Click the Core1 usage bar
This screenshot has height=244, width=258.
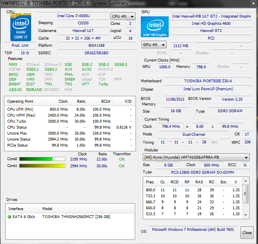[42, 166]
